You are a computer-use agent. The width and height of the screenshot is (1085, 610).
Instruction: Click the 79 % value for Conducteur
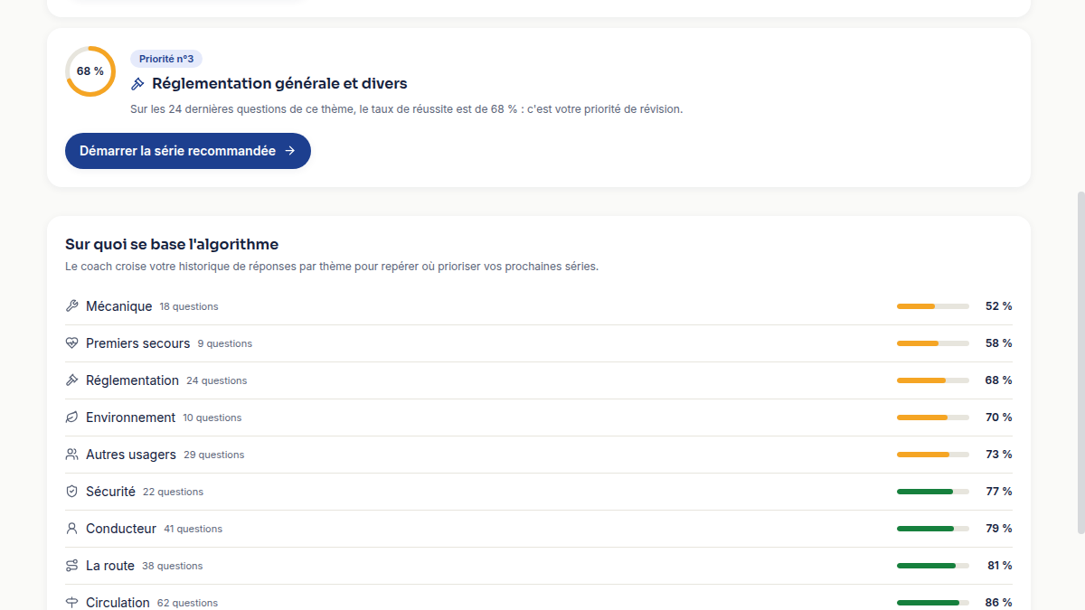[999, 529]
